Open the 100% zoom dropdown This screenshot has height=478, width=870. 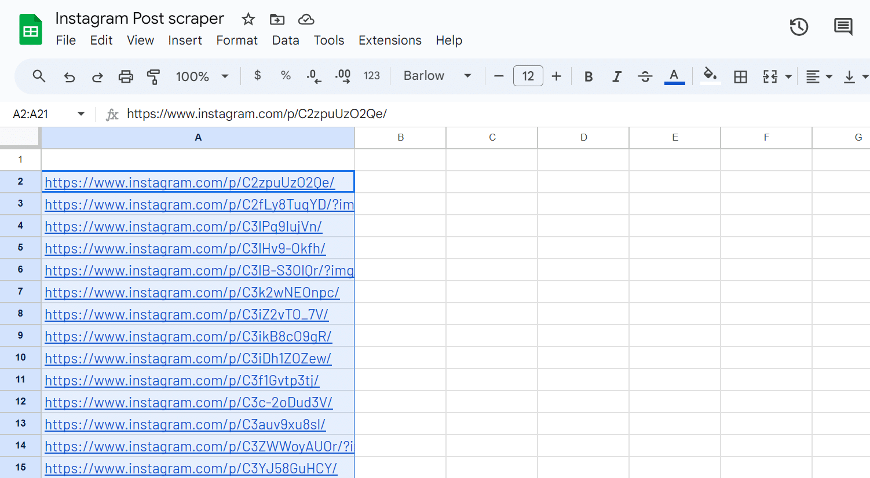(x=202, y=76)
